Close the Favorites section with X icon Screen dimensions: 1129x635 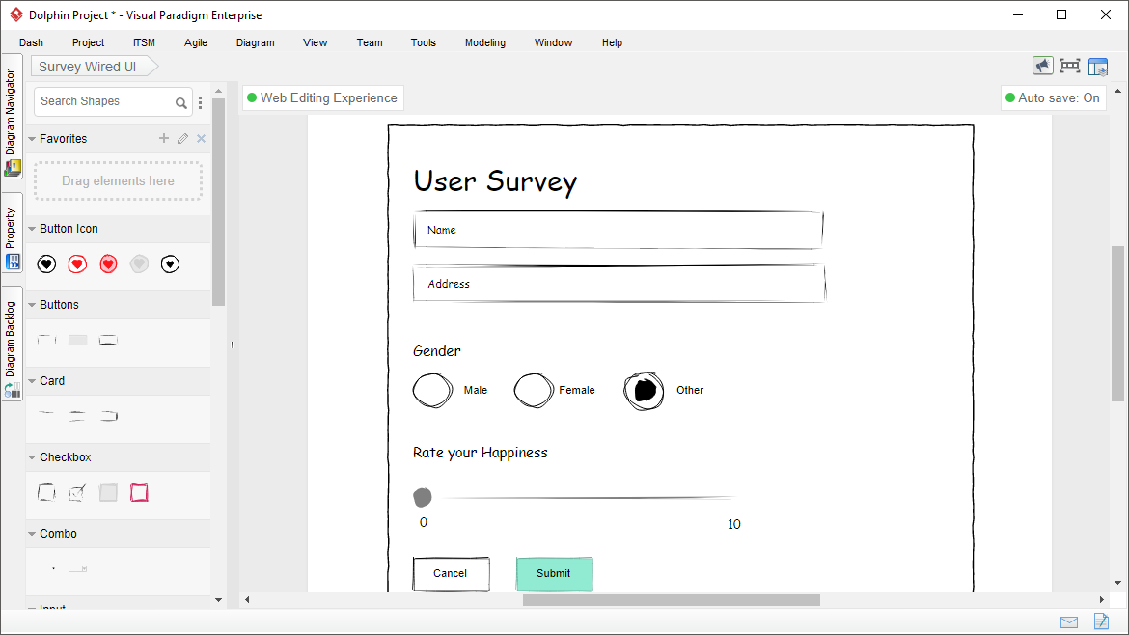click(201, 138)
